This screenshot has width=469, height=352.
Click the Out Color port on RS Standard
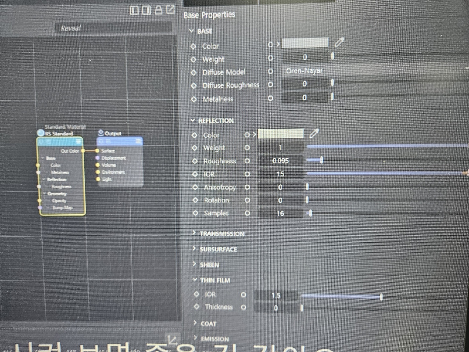[83, 151]
